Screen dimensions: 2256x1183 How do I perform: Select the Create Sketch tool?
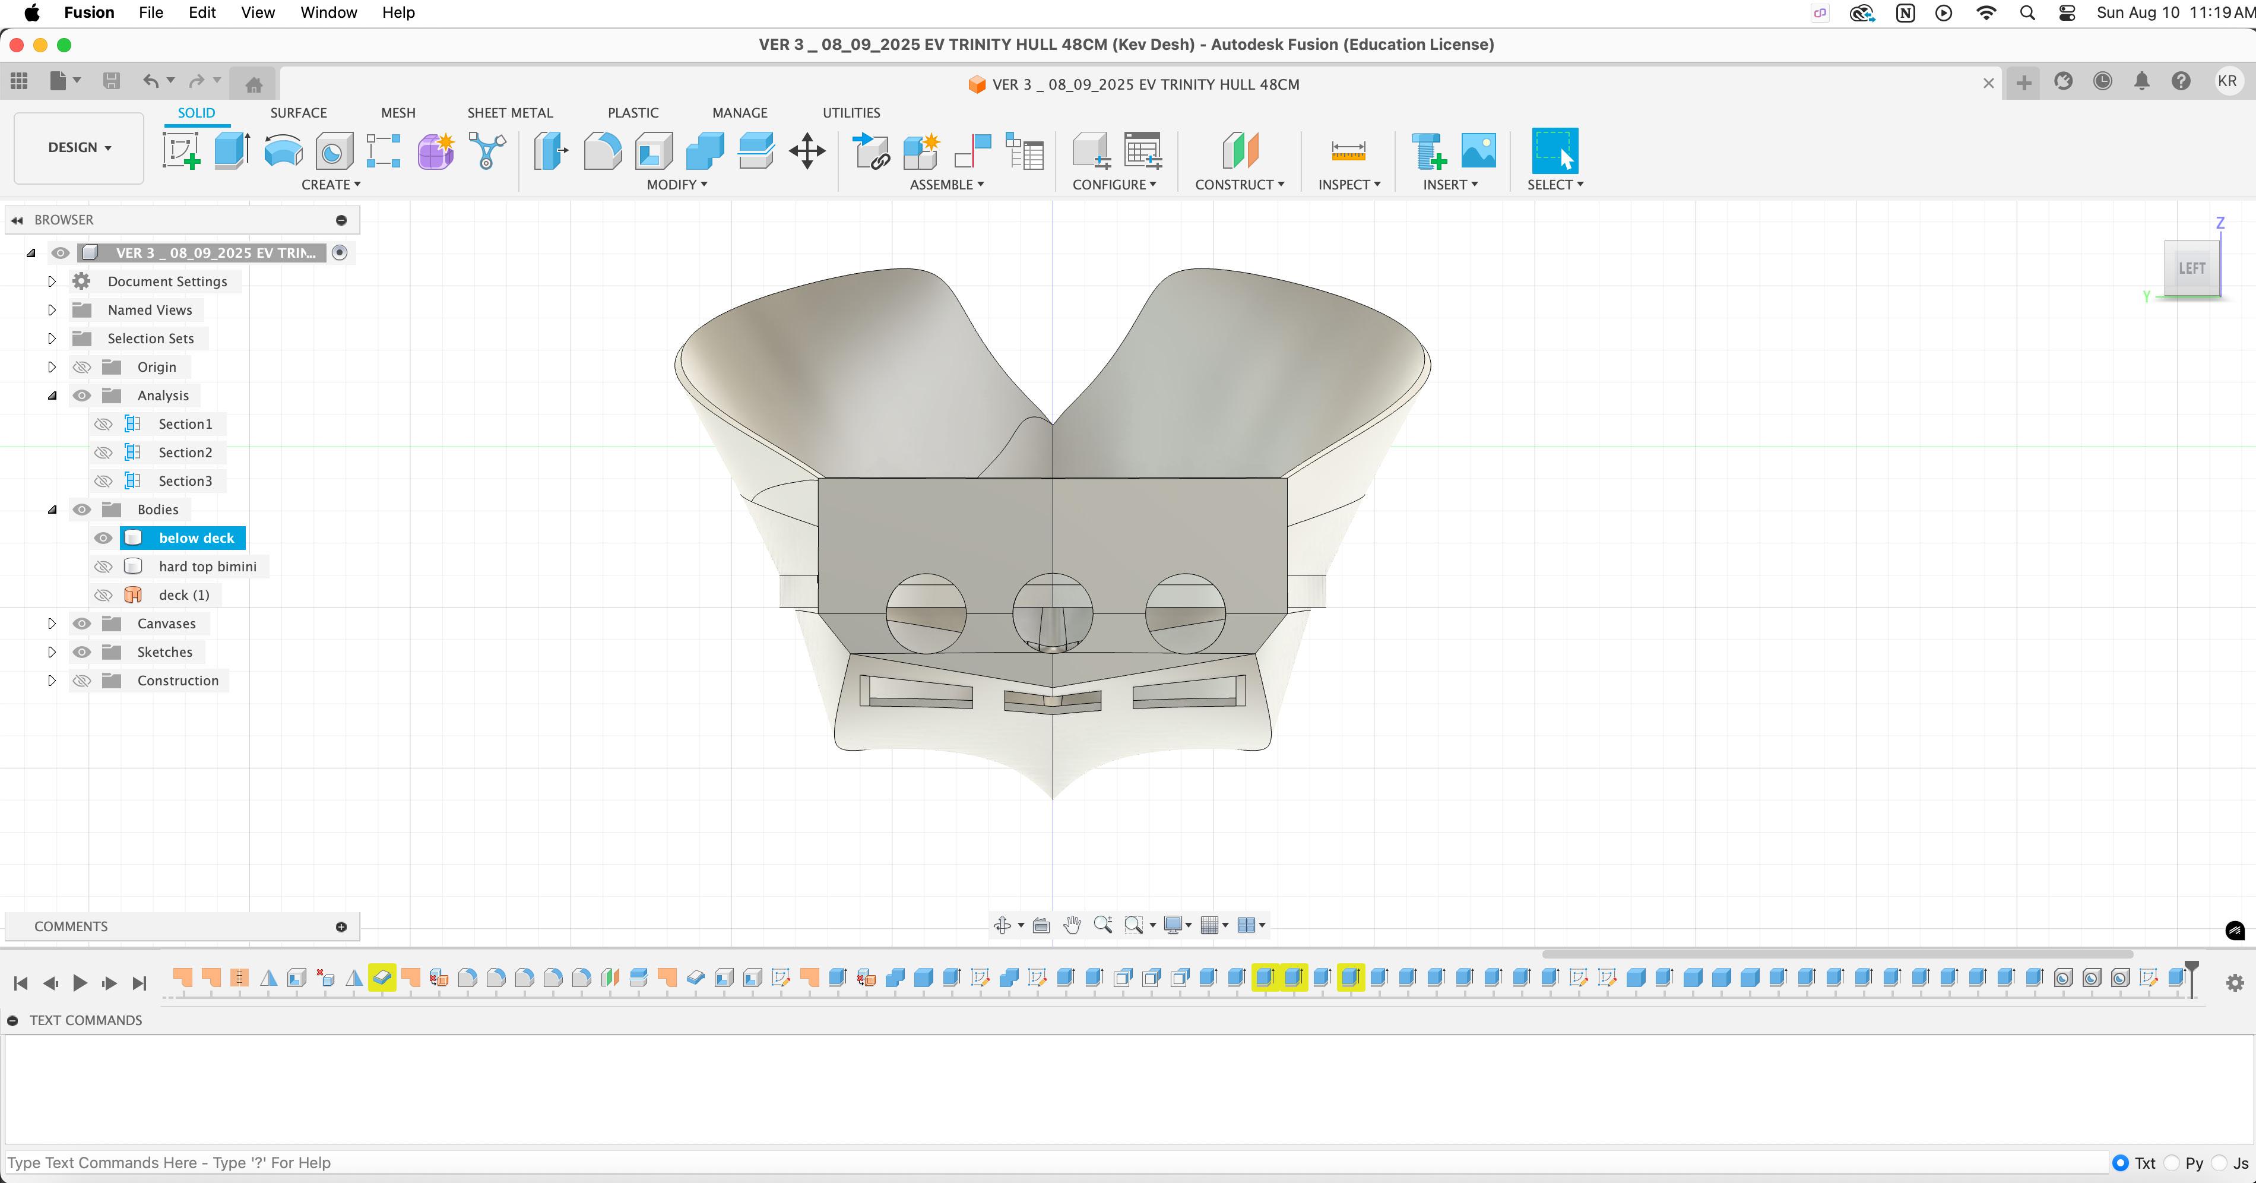(181, 151)
